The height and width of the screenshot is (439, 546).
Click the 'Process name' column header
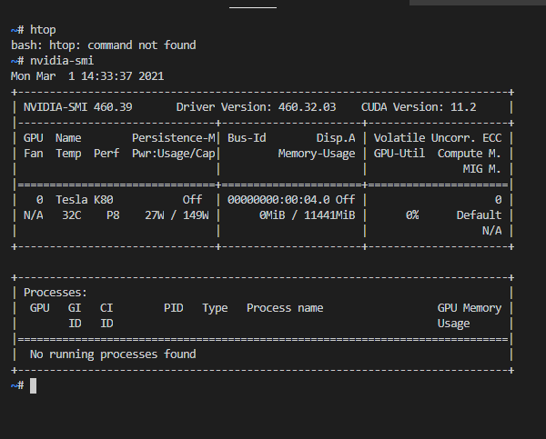pos(285,308)
